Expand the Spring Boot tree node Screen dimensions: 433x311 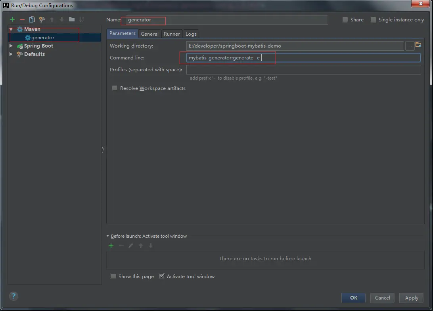tap(11, 46)
